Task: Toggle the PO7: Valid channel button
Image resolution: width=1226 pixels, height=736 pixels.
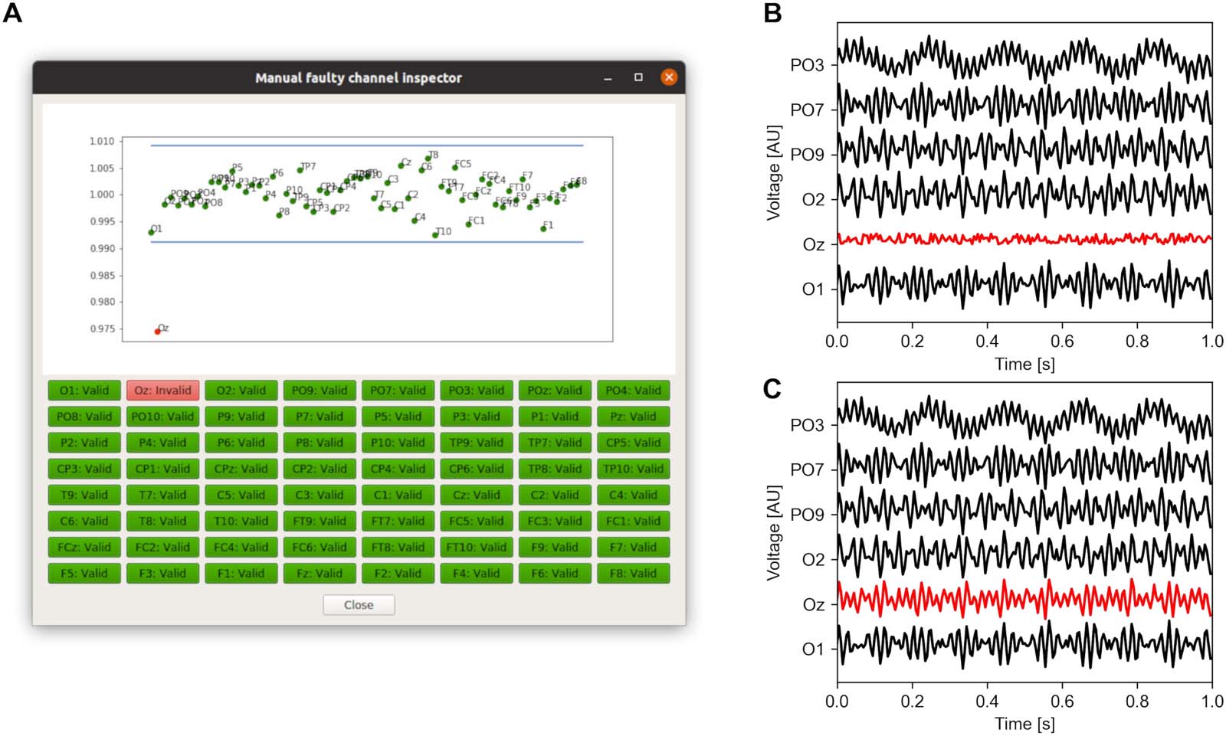Action: click(398, 391)
